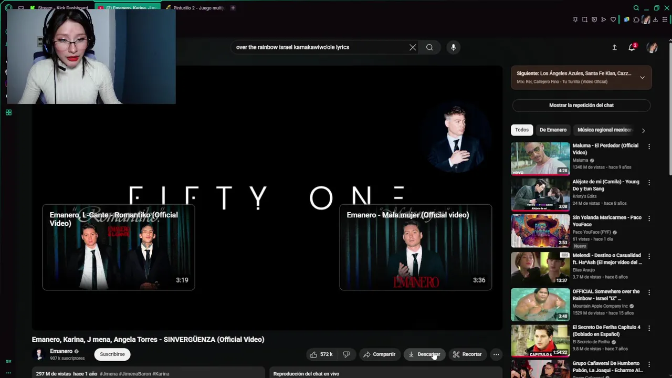Open options menu for El Secreto De Feriha
672x378 pixels.
click(649, 328)
